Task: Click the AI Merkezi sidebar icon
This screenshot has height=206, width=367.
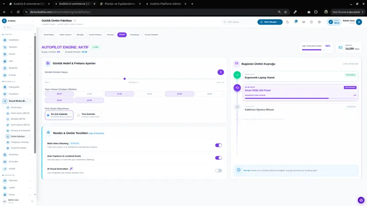Action: coord(5,155)
